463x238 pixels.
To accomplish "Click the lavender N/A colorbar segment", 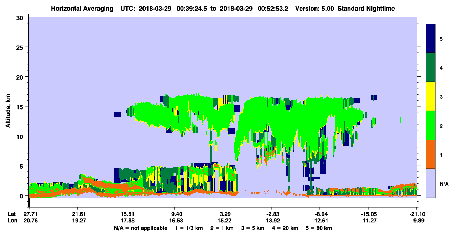I will pos(431,183).
